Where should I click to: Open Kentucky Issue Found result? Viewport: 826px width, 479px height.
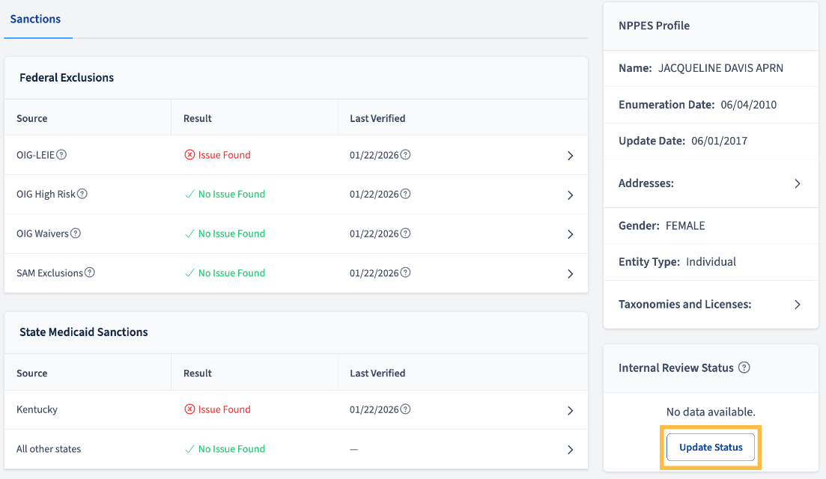coord(218,409)
